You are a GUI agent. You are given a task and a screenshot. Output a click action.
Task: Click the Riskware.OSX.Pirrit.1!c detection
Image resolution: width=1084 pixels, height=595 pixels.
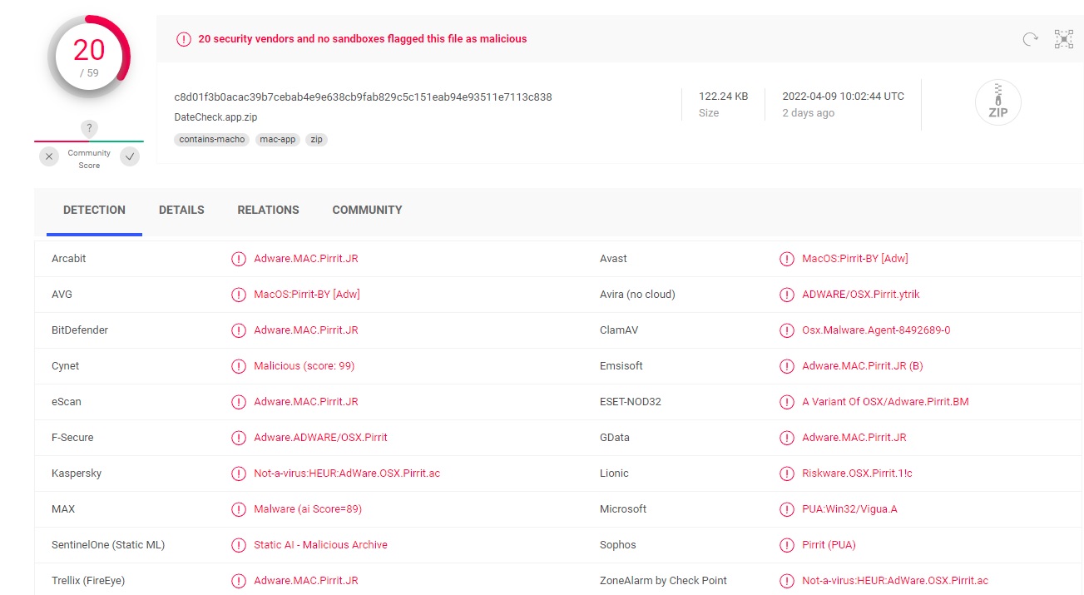857,474
